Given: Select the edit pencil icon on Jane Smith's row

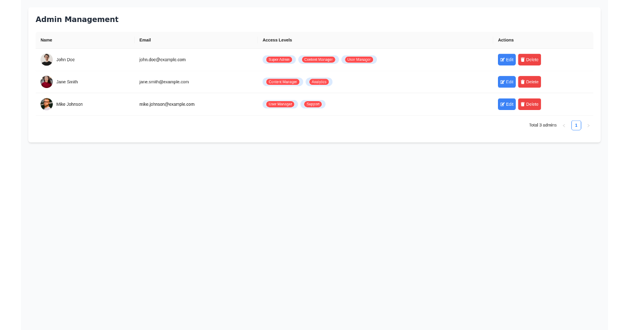Looking at the screenshot, I should coord(502,82).
